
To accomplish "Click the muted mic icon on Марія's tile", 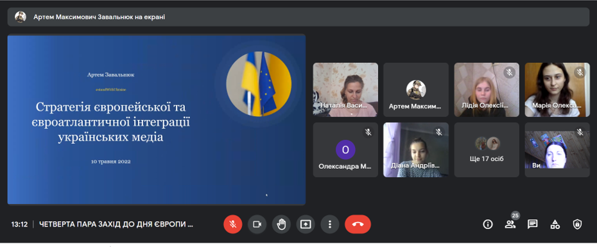I will click(x=580, y=72).
